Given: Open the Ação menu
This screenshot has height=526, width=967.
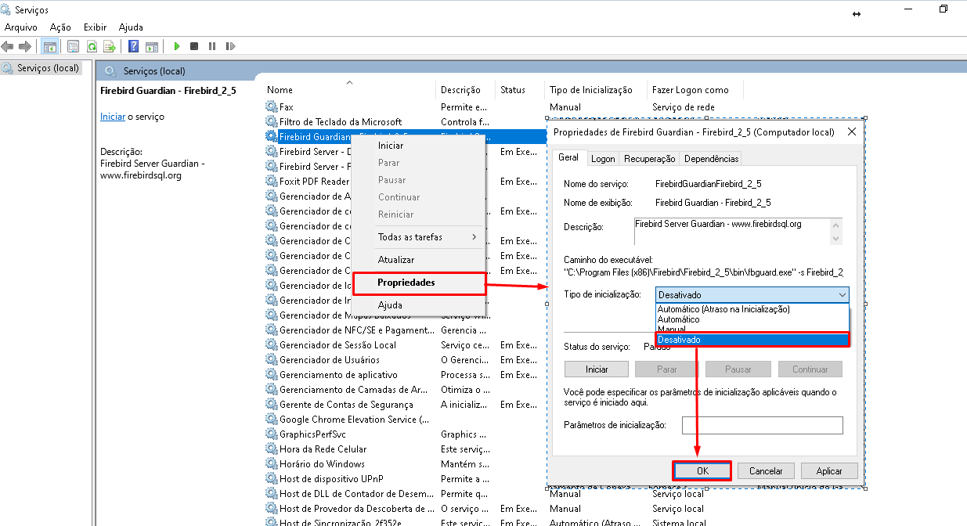Looking at the screenshot, I should click(x=60, y=27).
